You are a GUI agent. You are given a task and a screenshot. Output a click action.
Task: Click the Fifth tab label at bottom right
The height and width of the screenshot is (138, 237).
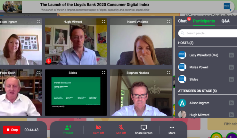click(x=230, y=124)
